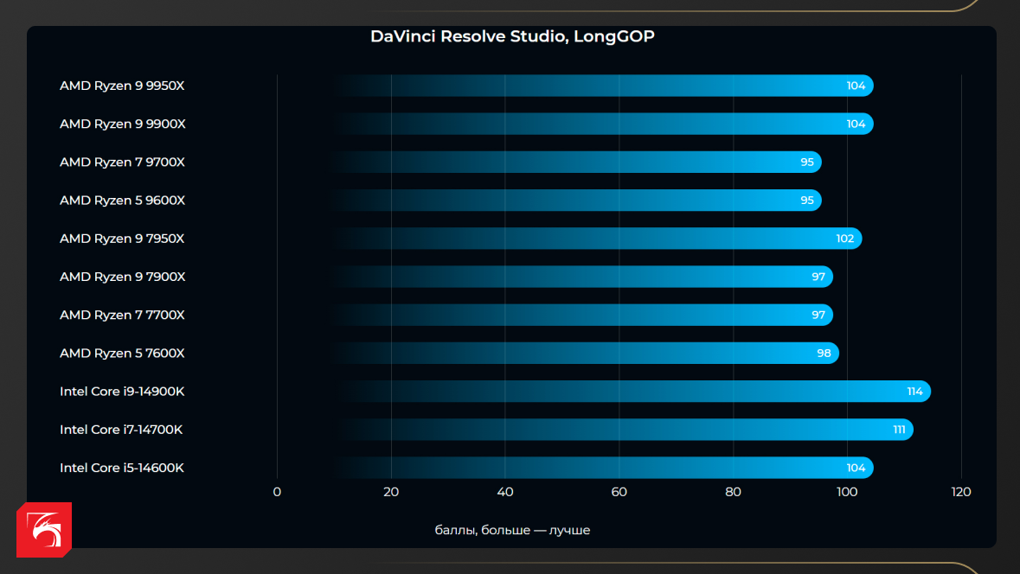This screenshot has width=1020, height=574.
Task: Click the 95 value on Ryzen 7 9700X bar
Action: pyautogui.click(x=807, y=162)
